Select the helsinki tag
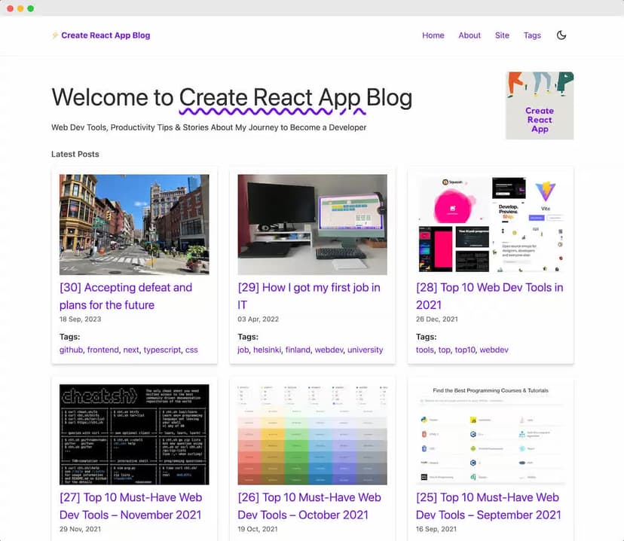Viewport: 624px width, 541px height. tap(267, 350)
